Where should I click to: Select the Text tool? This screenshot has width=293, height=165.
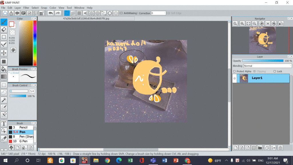4,123
